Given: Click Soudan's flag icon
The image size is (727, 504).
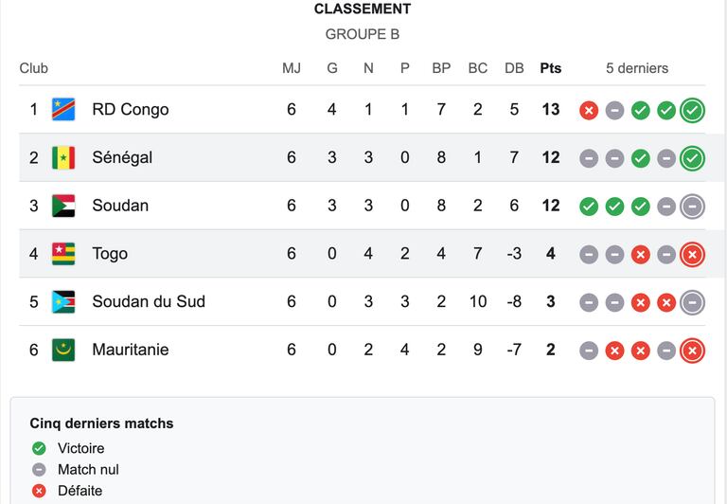Looking at the screenshot, I should [x=63, y=207].
